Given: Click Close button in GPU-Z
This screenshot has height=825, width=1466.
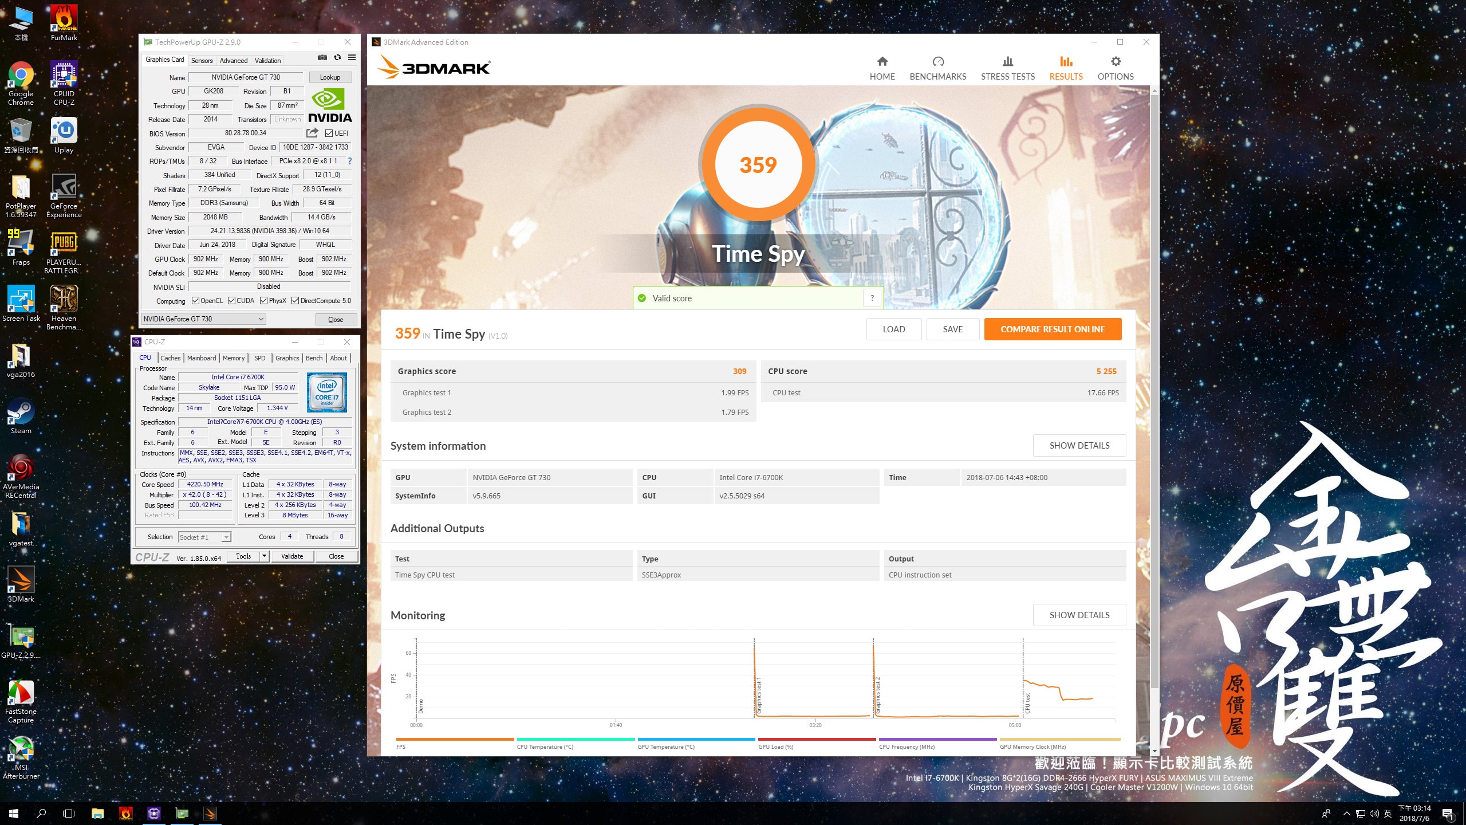Looking at the screenshot, I should click(x=336, y=320).
